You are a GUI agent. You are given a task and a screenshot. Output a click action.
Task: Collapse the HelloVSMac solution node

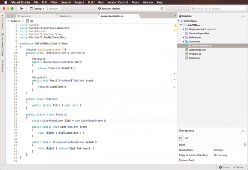[x=179, y=21]
